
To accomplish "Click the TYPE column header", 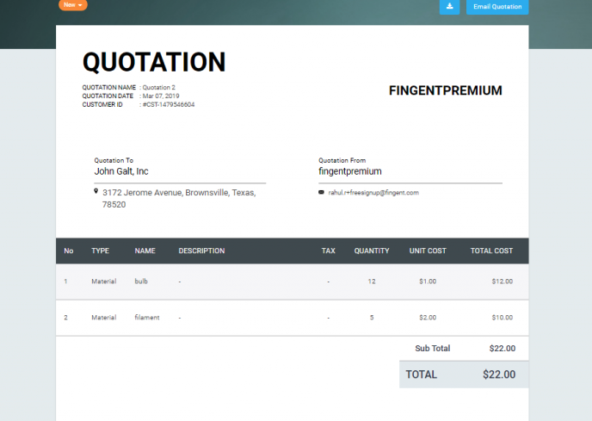I will (x=100, y=251).
